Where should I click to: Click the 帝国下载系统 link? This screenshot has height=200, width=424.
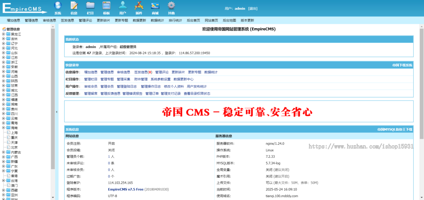[x=402, y=65]
